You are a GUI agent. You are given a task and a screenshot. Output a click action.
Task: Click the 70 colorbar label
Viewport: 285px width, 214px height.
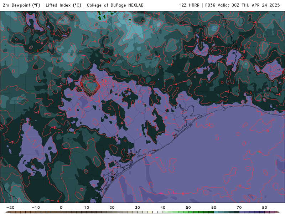(239, 208)
